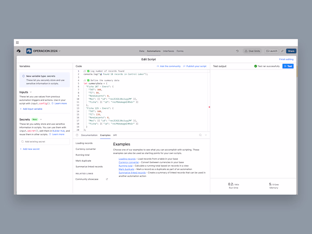The image size is (312, 234).
Task: Click the Airtable home logo icon
Action: tap(19, 51)
